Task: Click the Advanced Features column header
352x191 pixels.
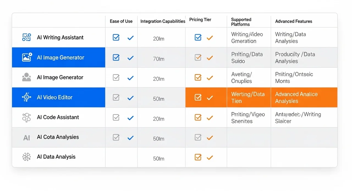Action: [293, 21]
